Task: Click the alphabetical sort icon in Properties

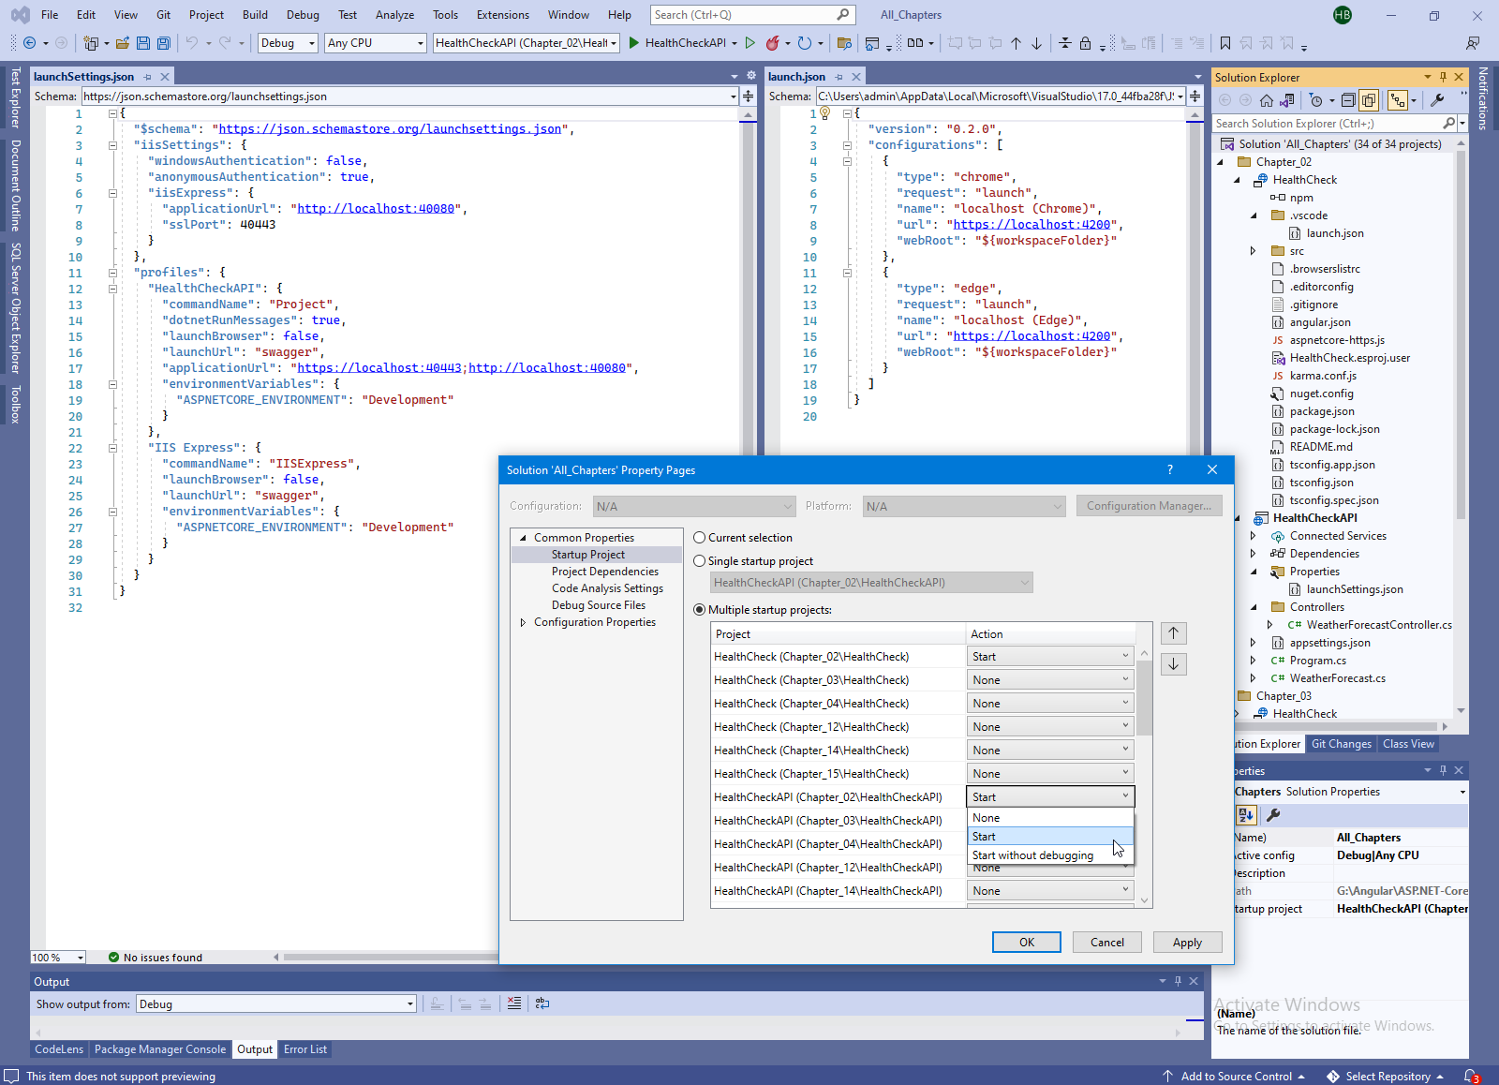Action: click(1246, 815)
